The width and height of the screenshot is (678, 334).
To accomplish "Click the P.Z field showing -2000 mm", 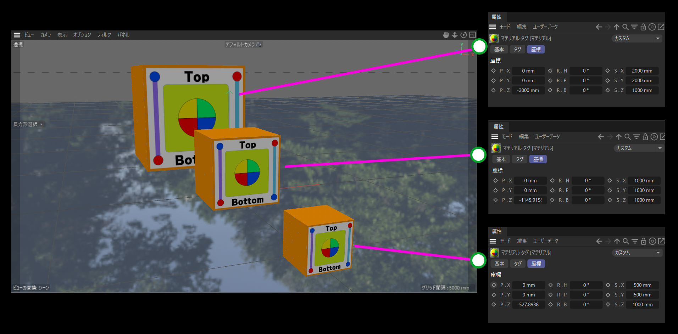I will pos(528,90).
